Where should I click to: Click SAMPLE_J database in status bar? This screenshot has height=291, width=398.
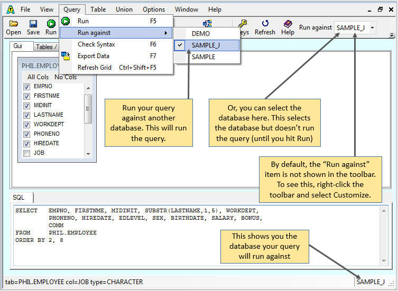(371, 282)
